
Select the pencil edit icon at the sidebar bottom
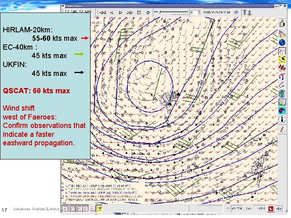282,129
